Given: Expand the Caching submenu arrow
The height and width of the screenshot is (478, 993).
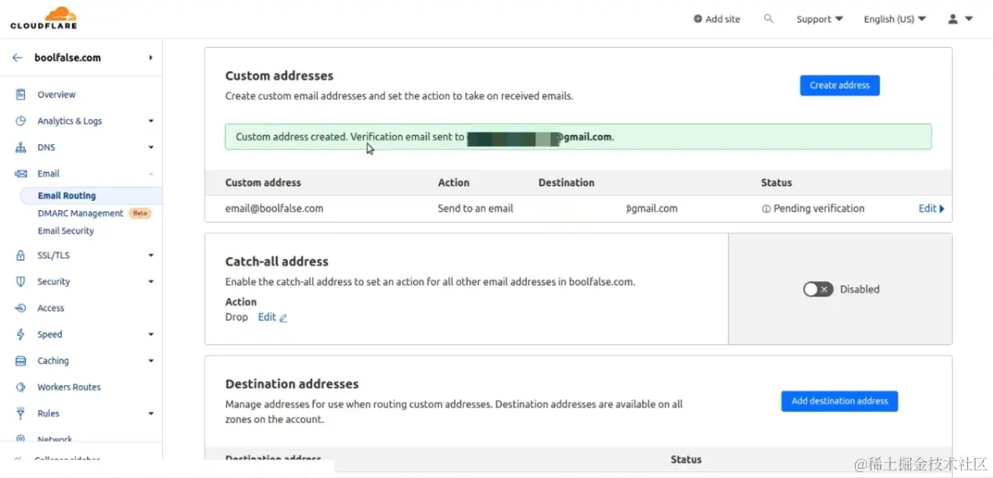Looking at the screenshot, I should click(x=151, y=361).
